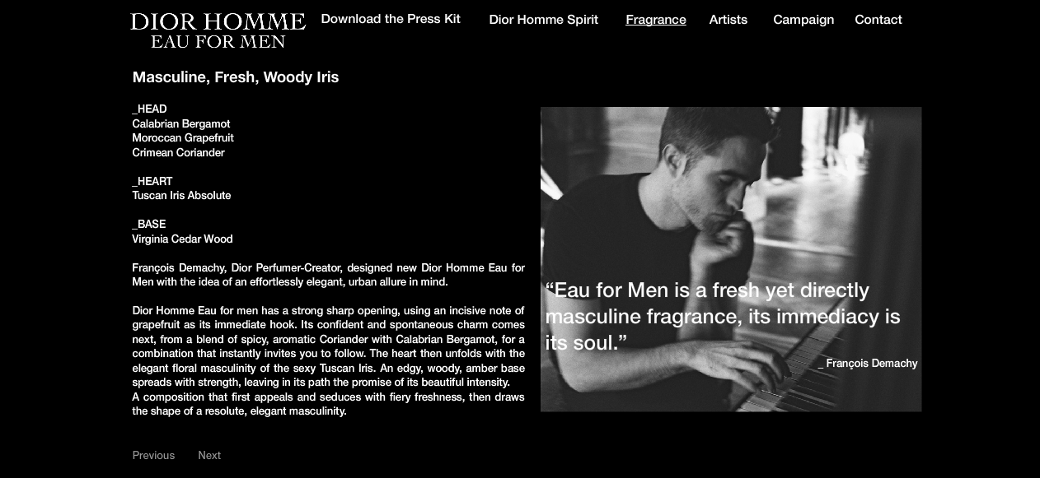This screenshot has height=478, width=1040.
Task: Click the "Masculine, Fresh, Woody Iris" heading
Action: pos(236,77)
